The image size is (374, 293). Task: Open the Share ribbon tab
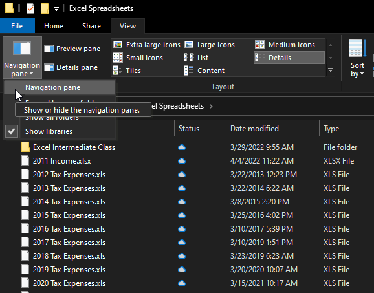pyautogui.click(x=91, y=26)
